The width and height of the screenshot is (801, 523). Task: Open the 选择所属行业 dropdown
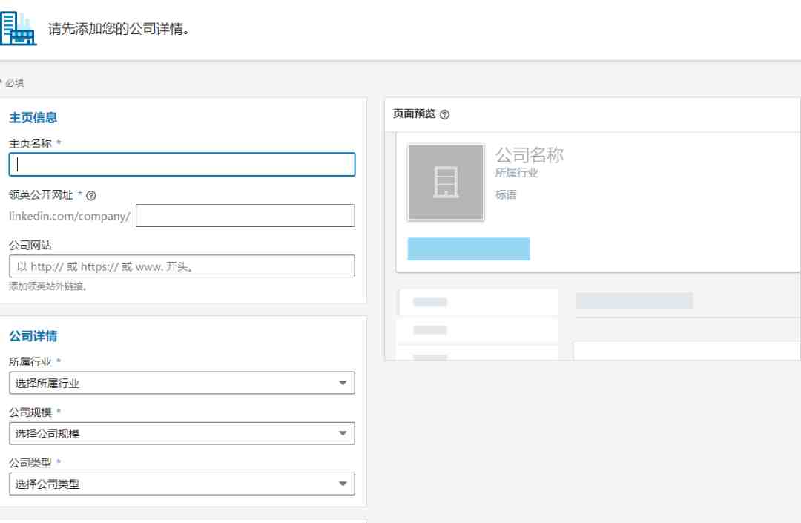(x=182, y=383)
